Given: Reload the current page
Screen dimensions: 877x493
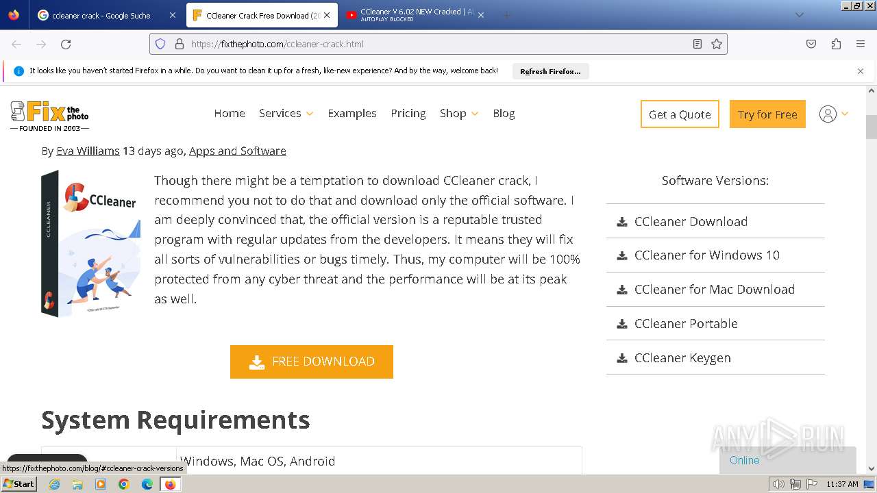Looking at the screenshot, I should pyautogui.click(x=66, y=44).
